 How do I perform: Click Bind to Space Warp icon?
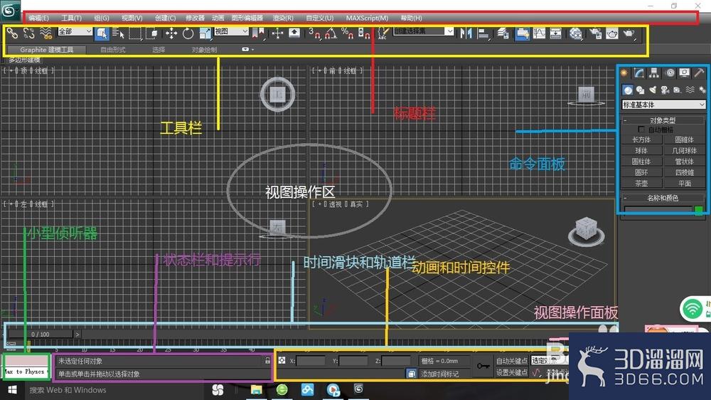(46, 33)
